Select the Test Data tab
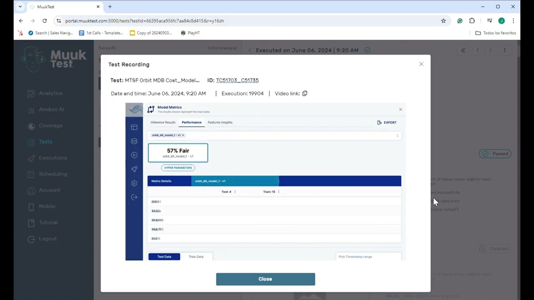The height and width of the screenshot is (300, 534). (x=164, y=257)
